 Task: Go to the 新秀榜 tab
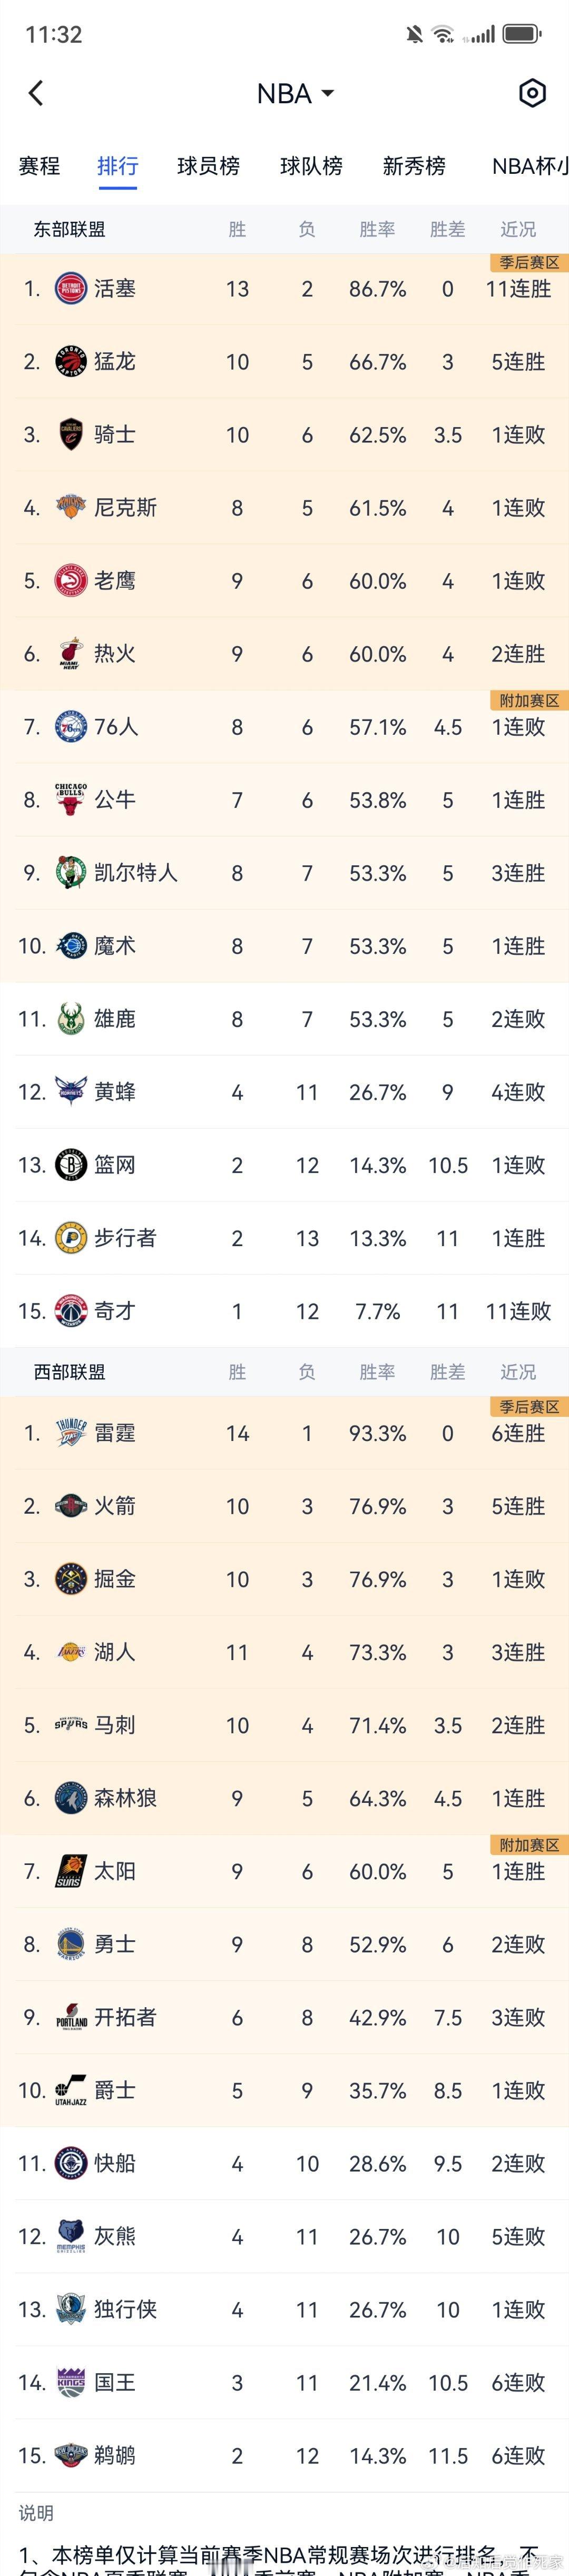pos(414,166)
